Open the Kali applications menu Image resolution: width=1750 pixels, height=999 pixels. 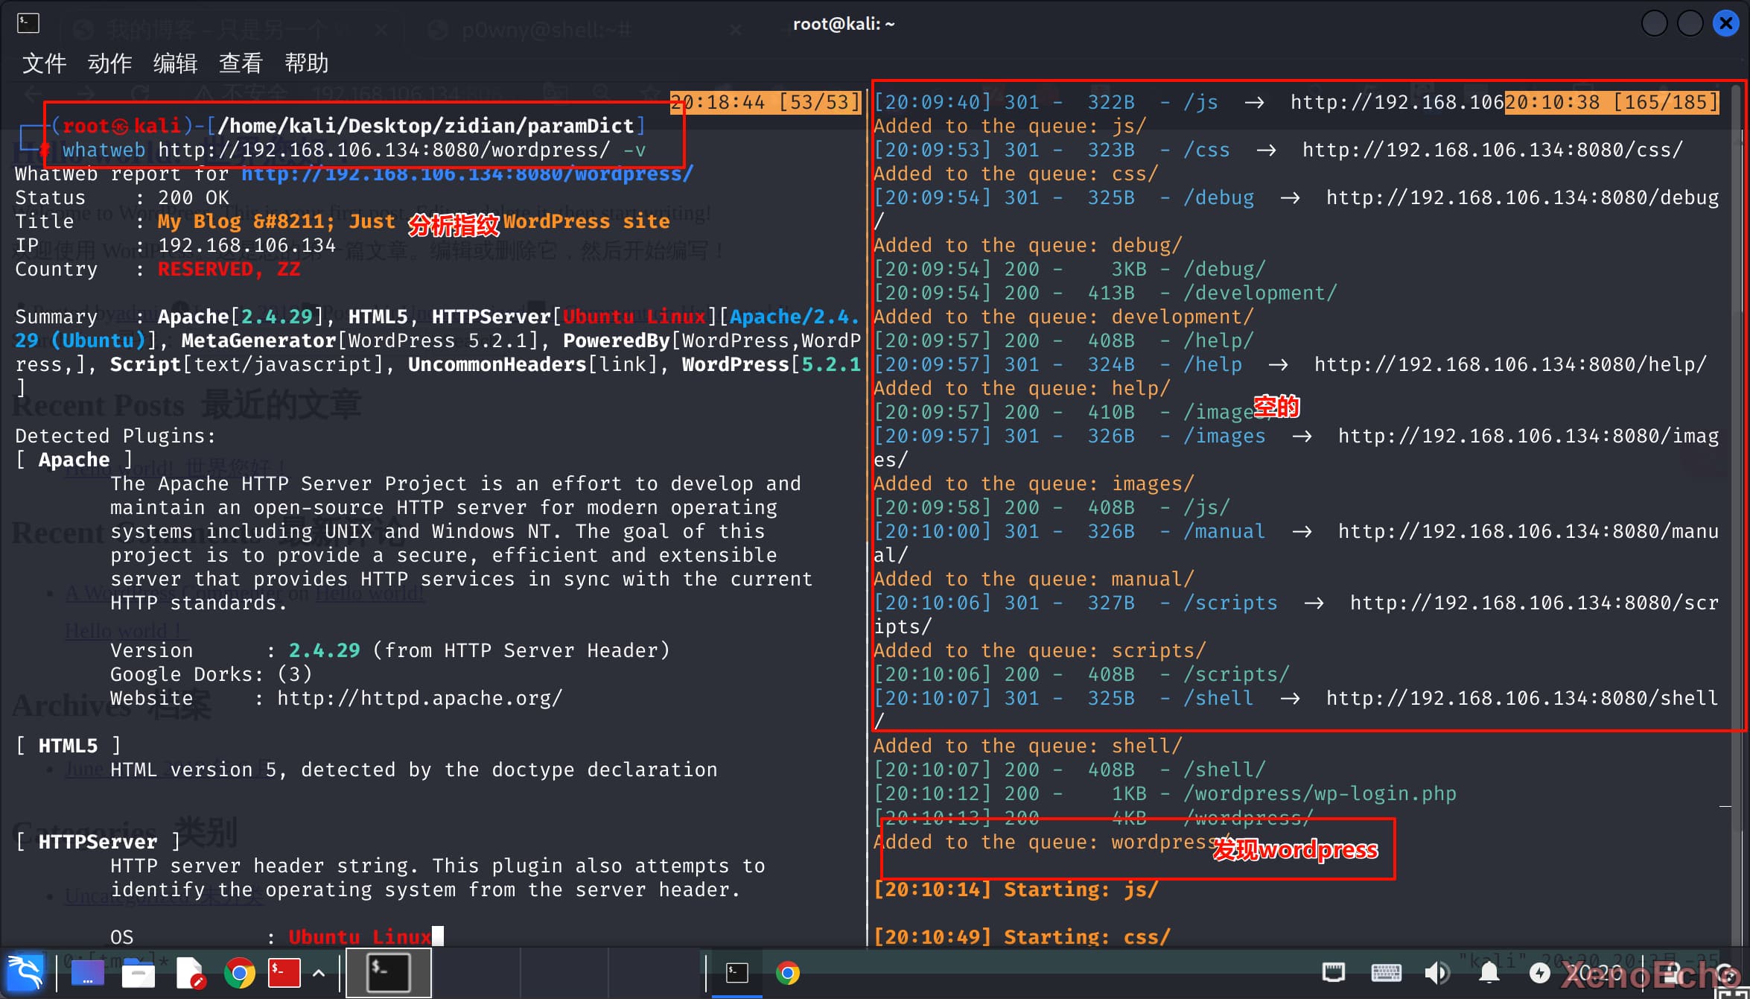tap(25, 972)
